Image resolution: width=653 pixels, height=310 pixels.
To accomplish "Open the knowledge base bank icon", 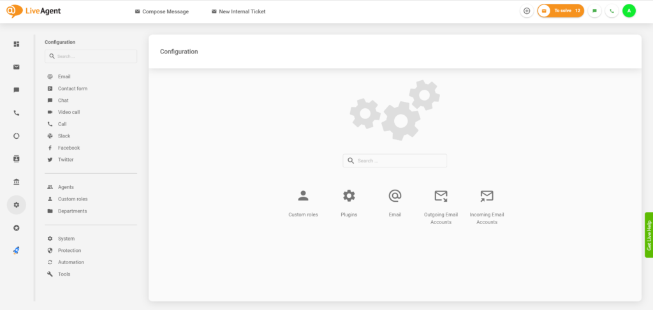I will pos(16,181).
